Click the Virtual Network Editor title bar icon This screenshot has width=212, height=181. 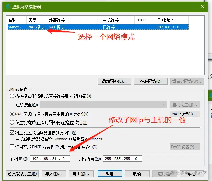click(8, 7)
